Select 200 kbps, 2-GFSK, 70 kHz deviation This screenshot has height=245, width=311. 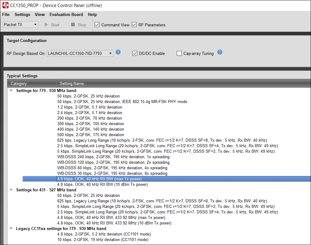(x=89, y=118)
